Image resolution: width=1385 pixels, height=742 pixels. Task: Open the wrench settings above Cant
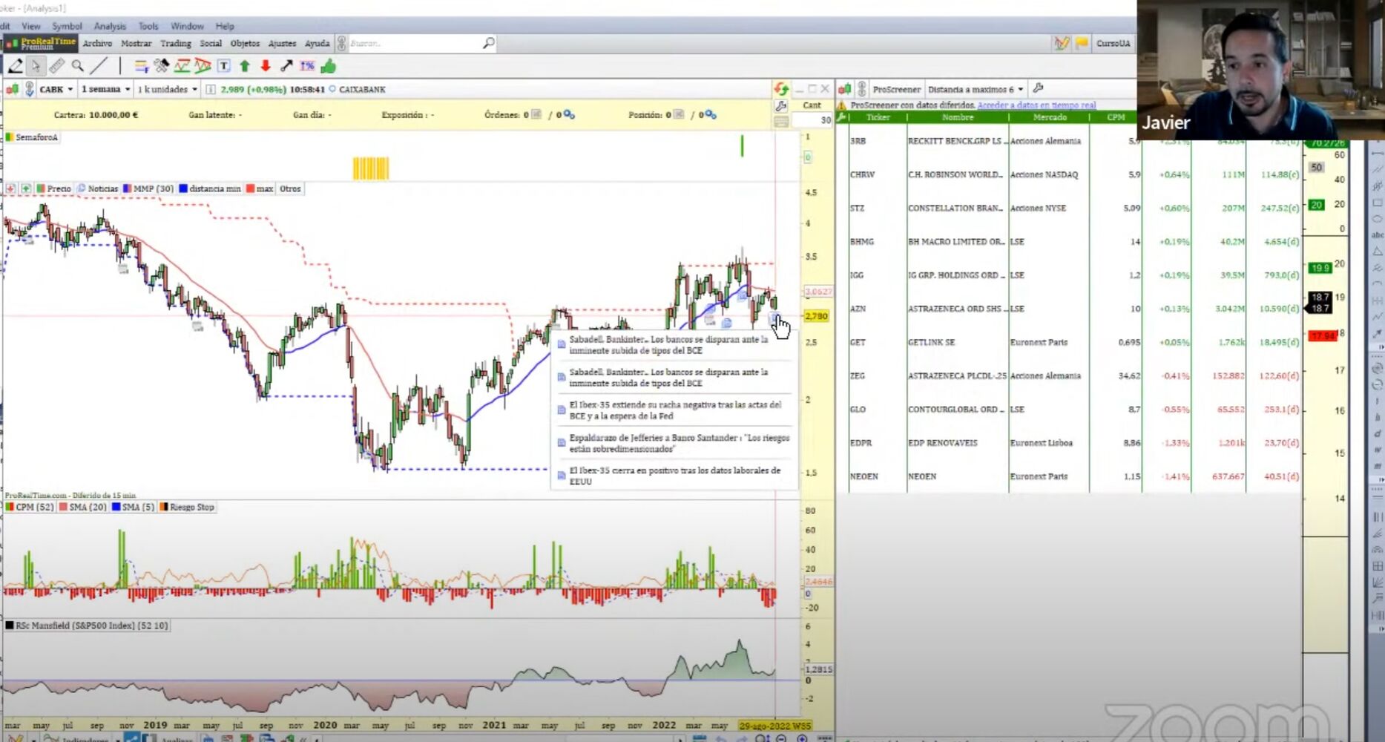point(780,106)
